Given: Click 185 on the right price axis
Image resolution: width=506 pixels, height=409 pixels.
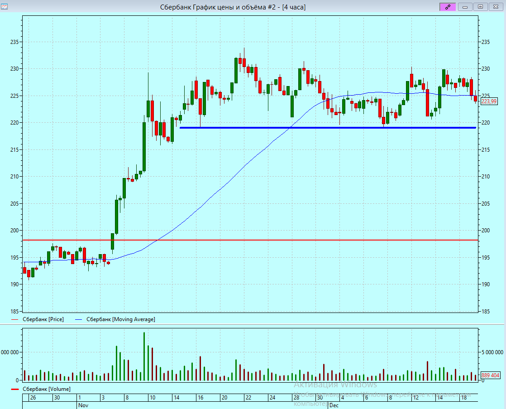Looking at the screenshot, I should [x=485, y=312].
